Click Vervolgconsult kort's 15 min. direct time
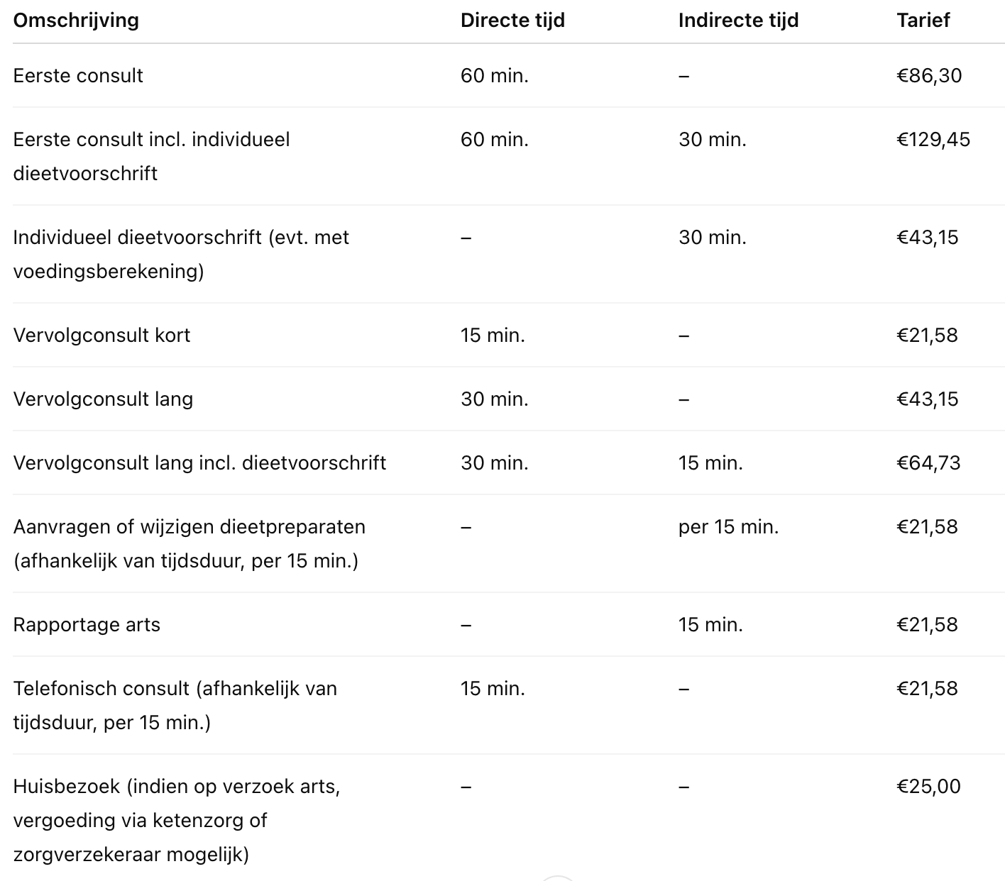 493,335
